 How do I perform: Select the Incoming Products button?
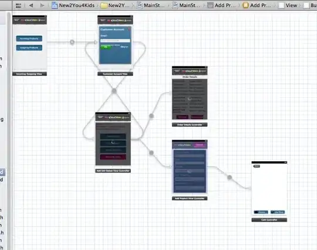[29, 38]
